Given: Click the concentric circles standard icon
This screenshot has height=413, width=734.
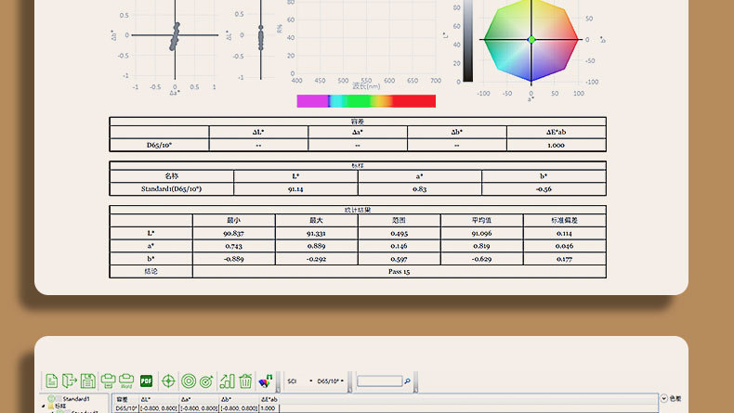Looking at the screenshot, I should 189,381.
